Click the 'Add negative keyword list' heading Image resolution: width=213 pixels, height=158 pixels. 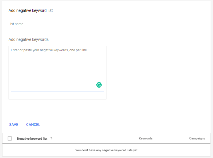click(x=31, y=10)
